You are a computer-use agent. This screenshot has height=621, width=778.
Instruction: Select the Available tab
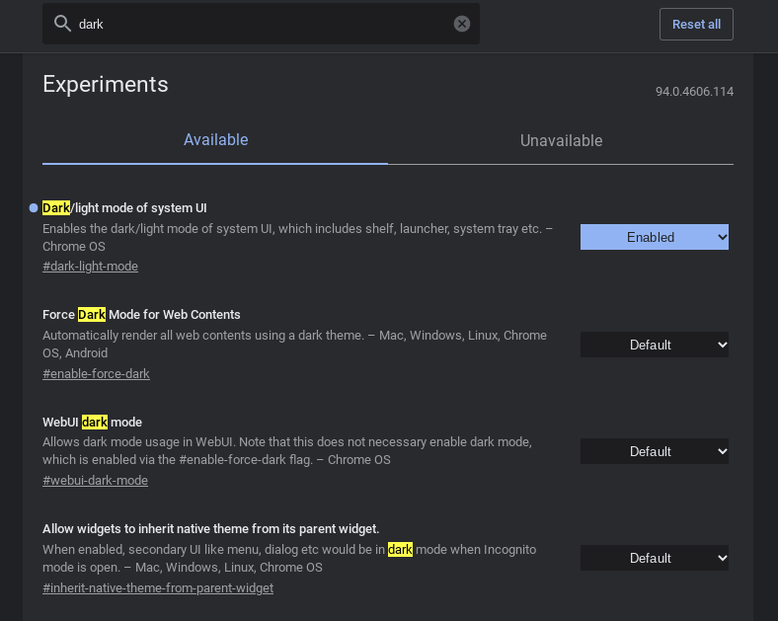pyautogui.click(x=215, y=140)
